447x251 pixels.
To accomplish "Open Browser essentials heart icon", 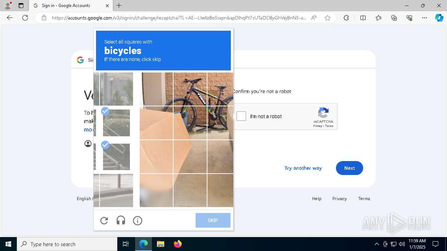I will coord(409,18).
